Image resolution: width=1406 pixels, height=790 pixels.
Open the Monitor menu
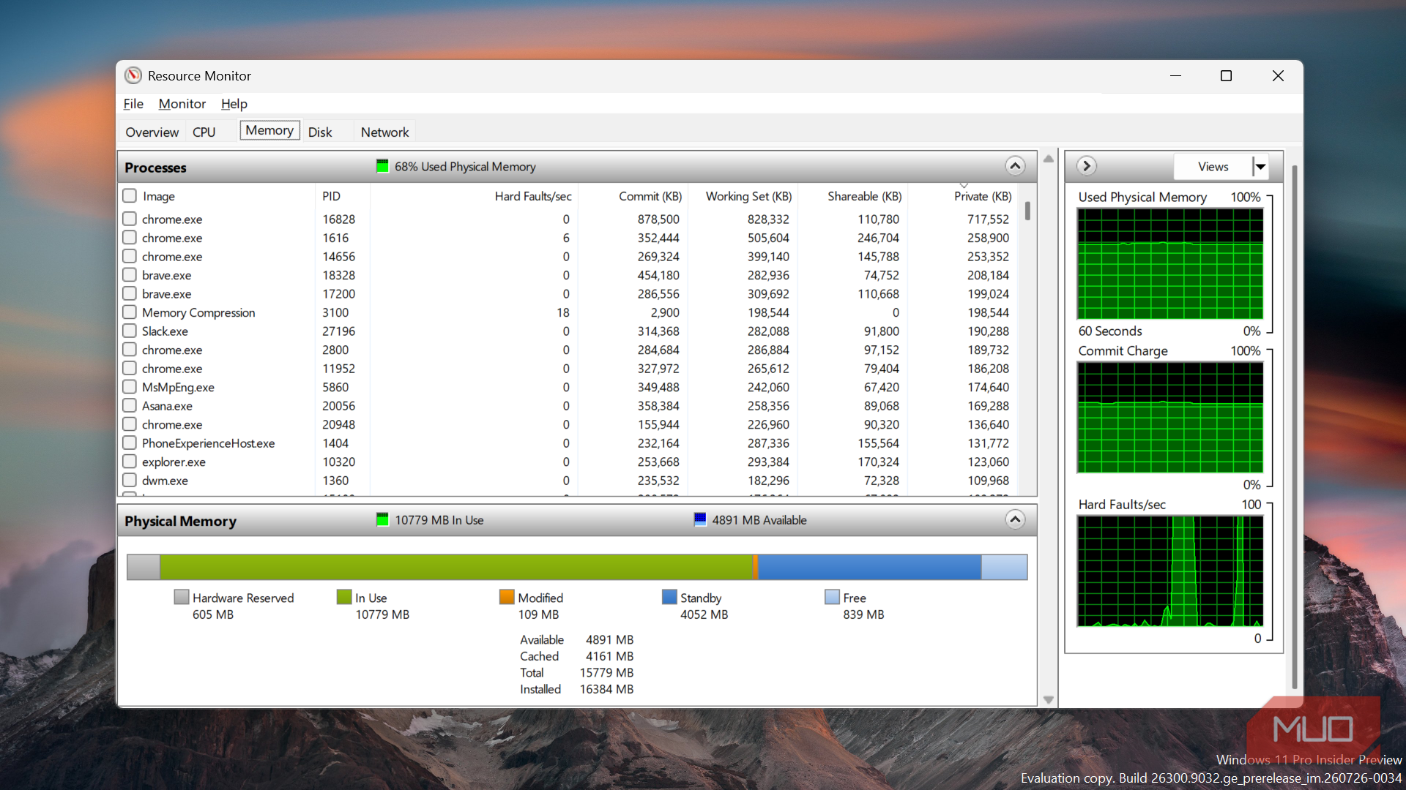pos(182,104)
